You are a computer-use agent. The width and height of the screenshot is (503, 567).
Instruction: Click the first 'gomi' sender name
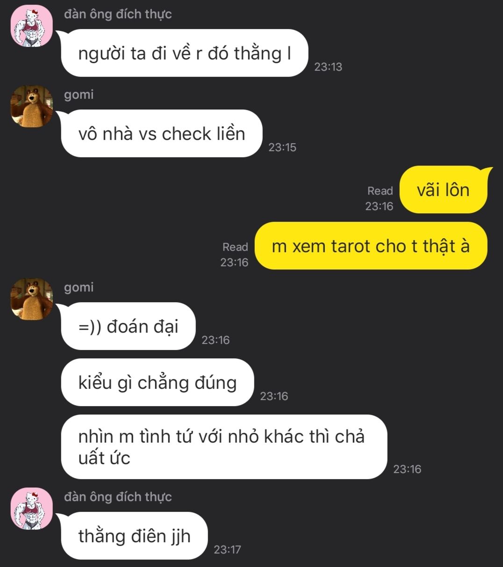click(x=79, y=94)
